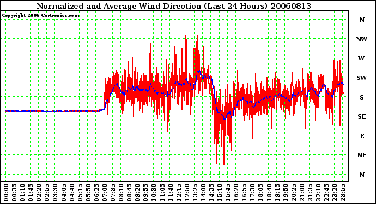Click the 16:55 time axis label
This screenshot has height=204, width=376.
244,193
